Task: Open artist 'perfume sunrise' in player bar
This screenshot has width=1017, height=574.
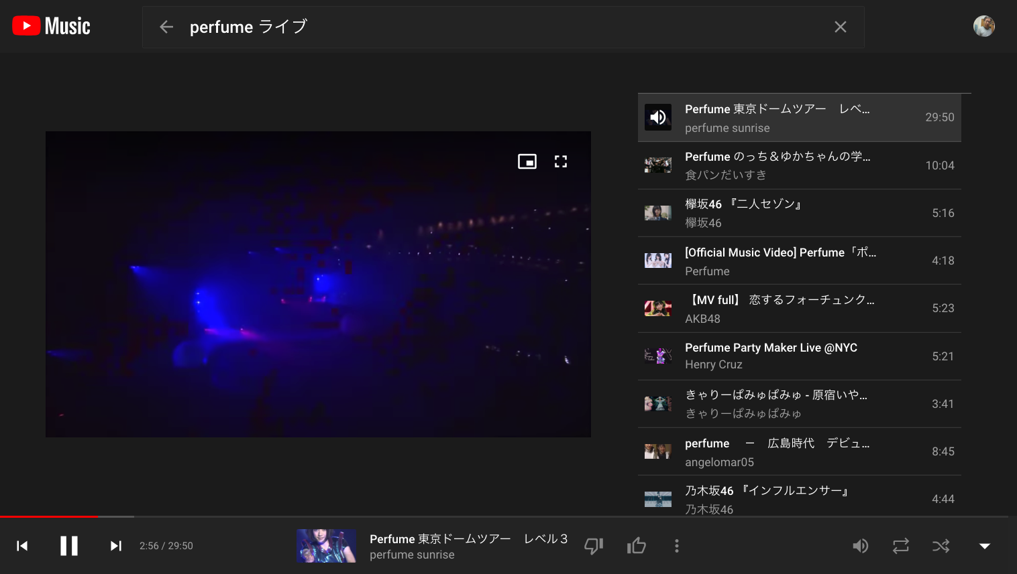Action: click(412, 555)
